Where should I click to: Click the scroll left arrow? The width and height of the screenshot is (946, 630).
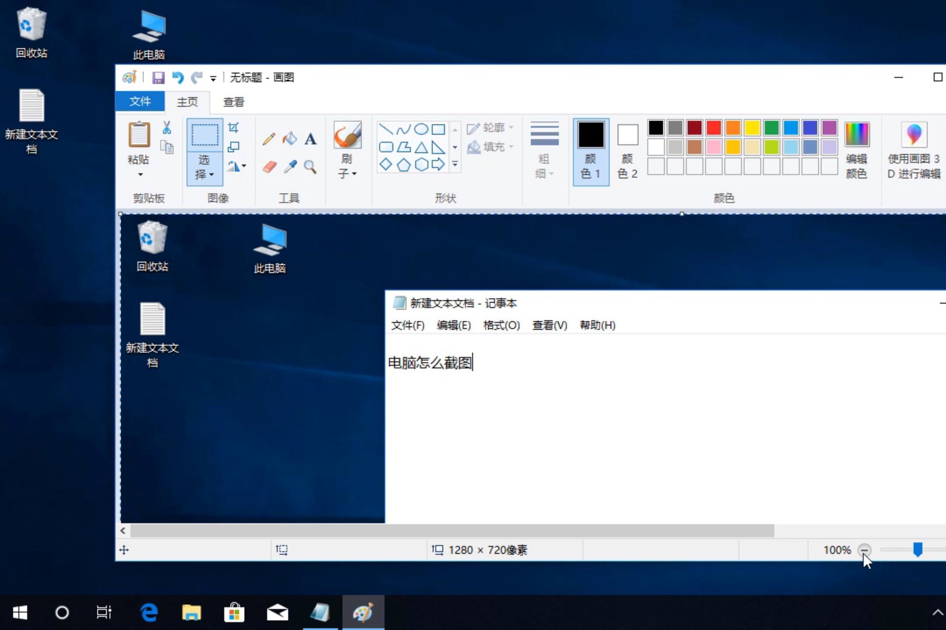pyautogui.click(x=123, y=531)
